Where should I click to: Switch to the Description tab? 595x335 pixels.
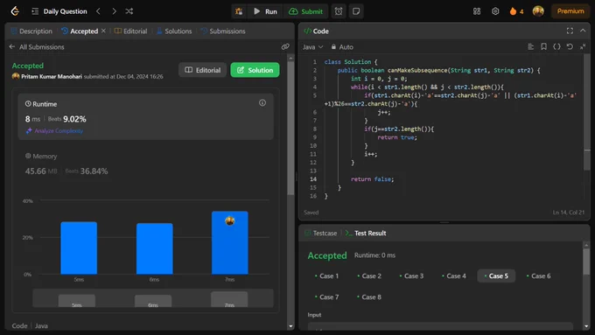(x=31, y=31)
